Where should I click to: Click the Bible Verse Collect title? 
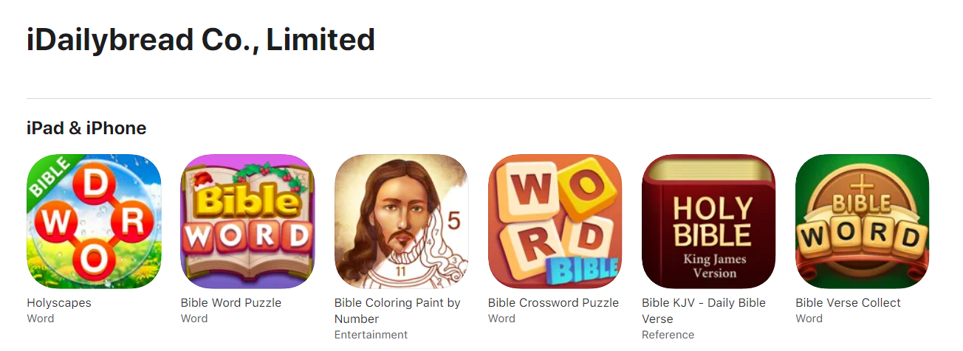(848, 303)
